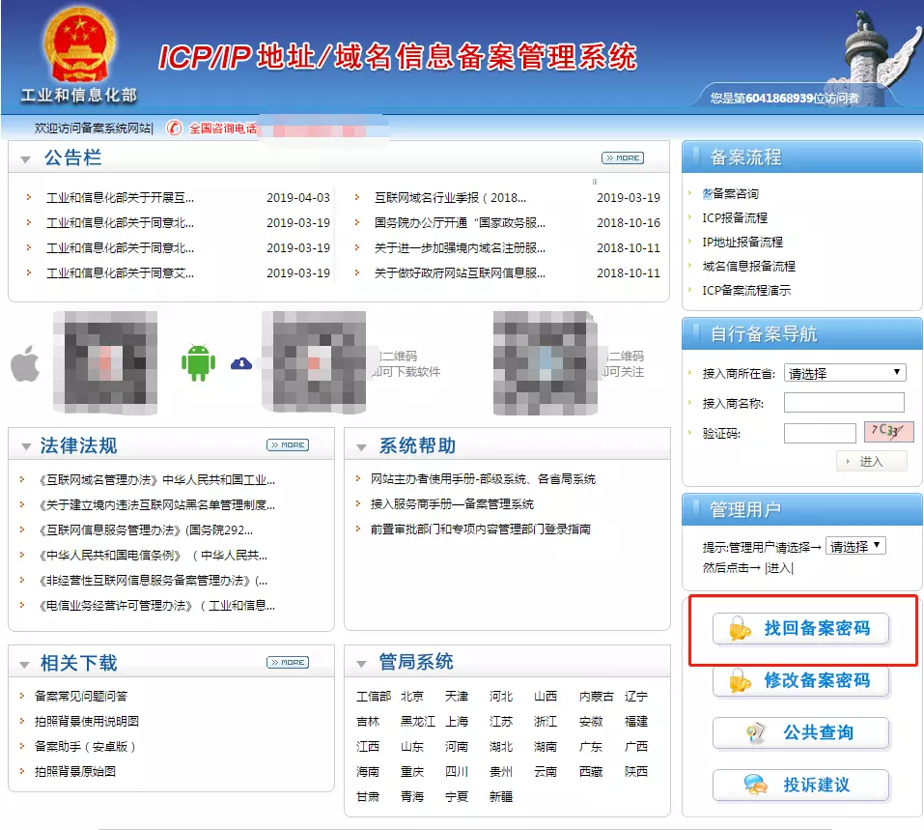924x830 pixels.
Task: Refresh the captcha verification image
Action: click(888, 432)
